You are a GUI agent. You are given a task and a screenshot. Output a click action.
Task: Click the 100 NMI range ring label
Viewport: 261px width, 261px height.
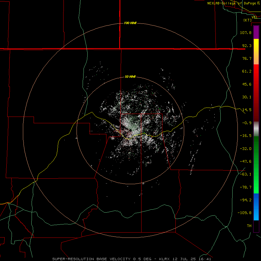point(130,23)
